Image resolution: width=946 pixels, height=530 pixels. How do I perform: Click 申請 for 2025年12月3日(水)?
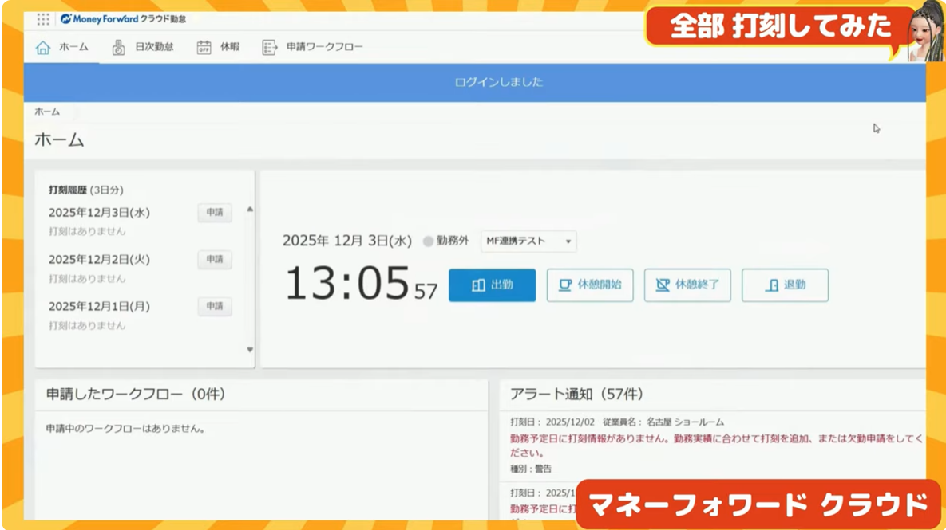tap(215, 213)
